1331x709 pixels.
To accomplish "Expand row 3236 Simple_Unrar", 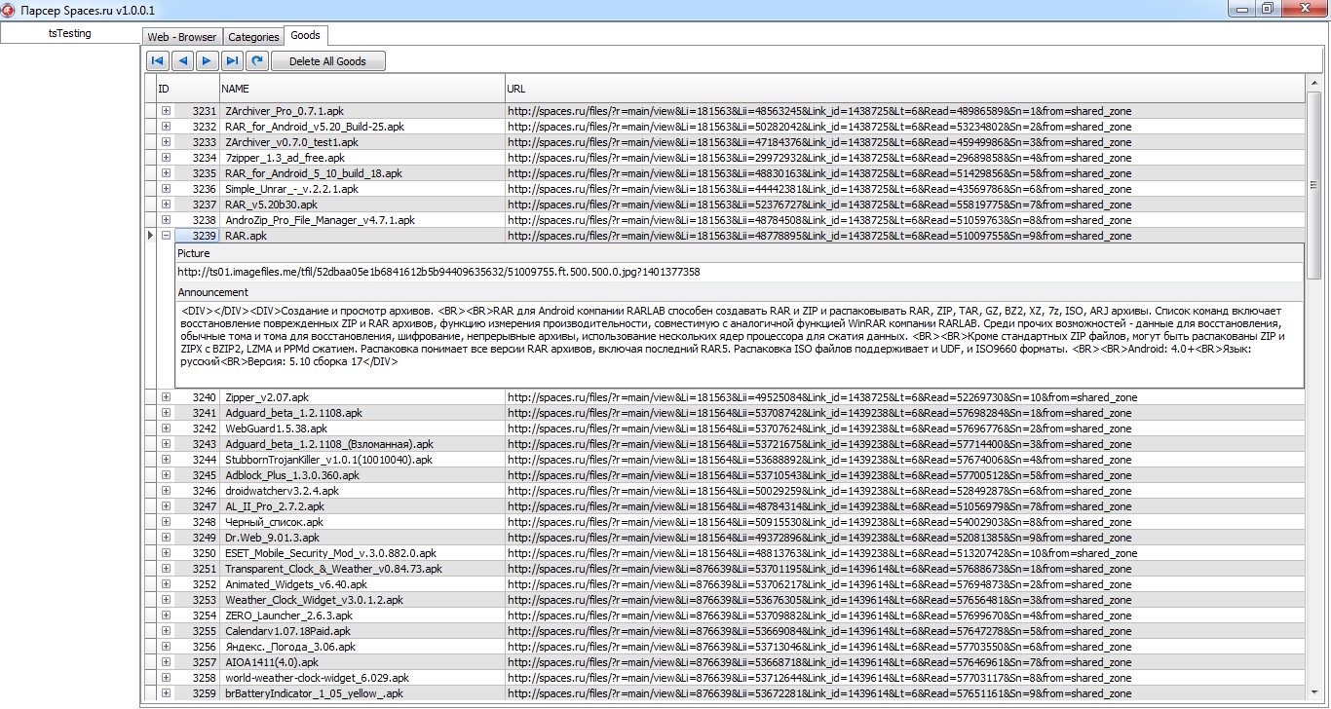I will (x=166, y=189).
